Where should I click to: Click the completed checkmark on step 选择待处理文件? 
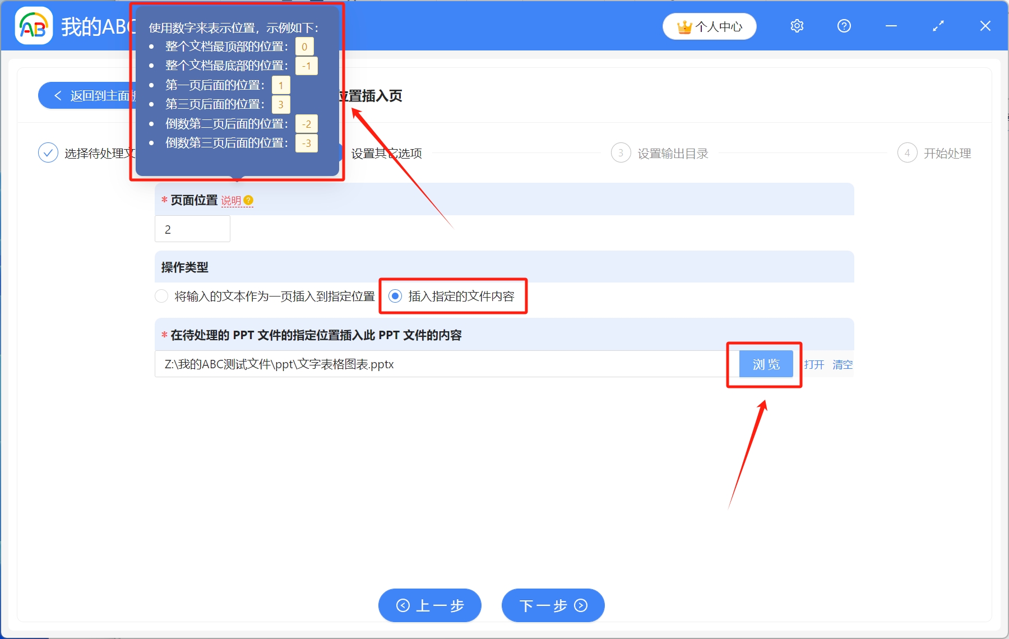click(48, 152)
